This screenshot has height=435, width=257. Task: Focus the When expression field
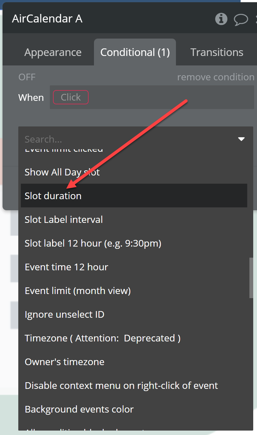(152, 97)
